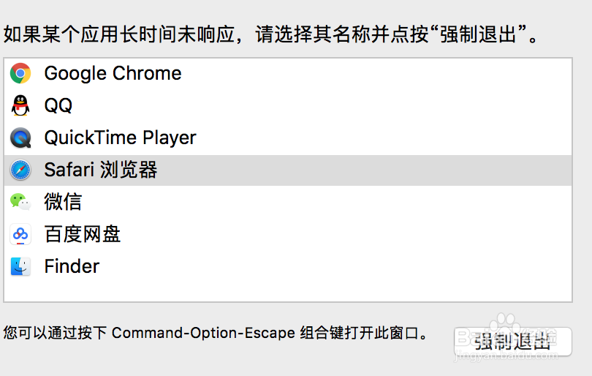Pick the 微信 entry label
Viewport: 592px width, 376px height.
pos(63,201)
